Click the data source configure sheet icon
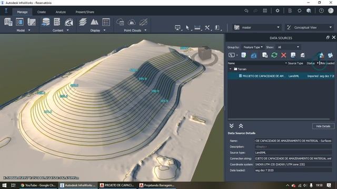337x189 pixels. coord(293,55)
